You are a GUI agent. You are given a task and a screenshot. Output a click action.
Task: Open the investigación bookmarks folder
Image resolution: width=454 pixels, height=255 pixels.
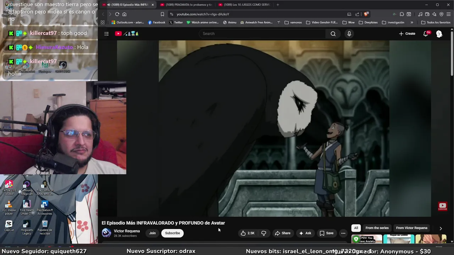393,22
